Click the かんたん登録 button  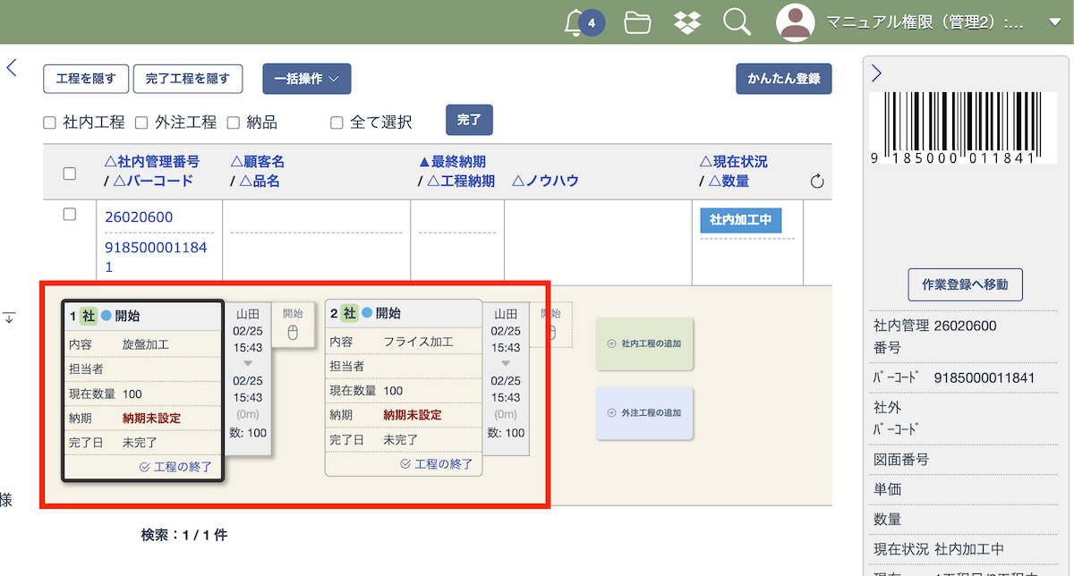tap(783, 79)
